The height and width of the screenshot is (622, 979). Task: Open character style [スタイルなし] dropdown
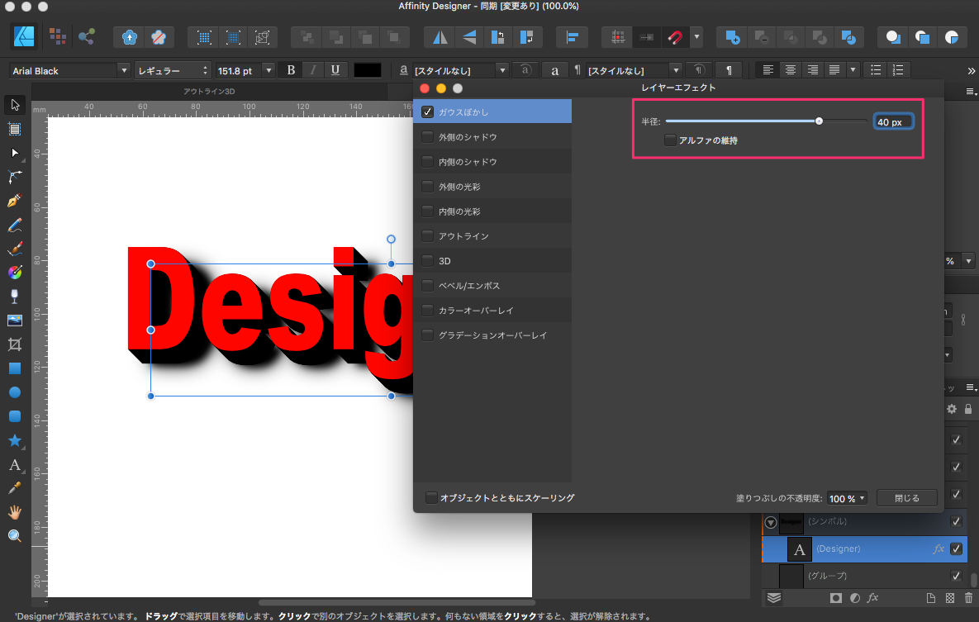502,70
